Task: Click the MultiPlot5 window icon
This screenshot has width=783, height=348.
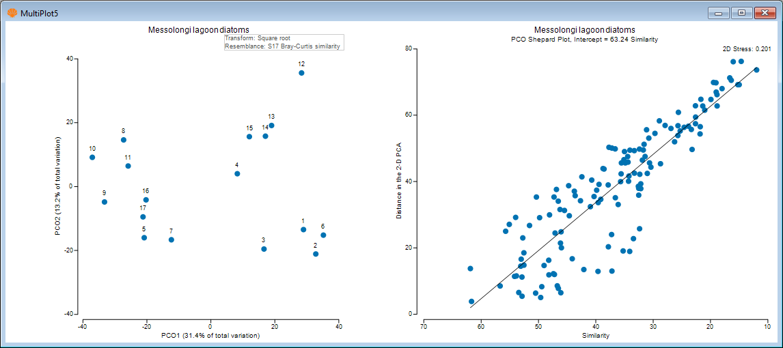Action: coord(12,12)
